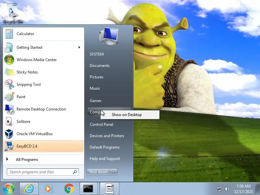260x195 pixels.
Task: Open Pictures from Start menu
Action: coord(97,77)
